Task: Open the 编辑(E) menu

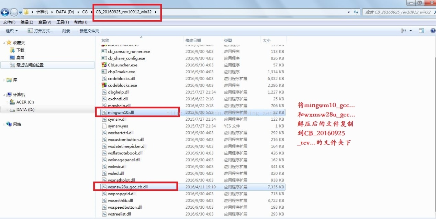Action: [27, 22]
